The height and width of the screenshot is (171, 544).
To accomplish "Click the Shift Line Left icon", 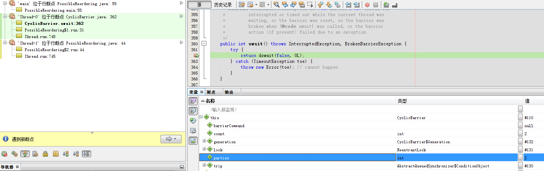I will pos(348,5).
